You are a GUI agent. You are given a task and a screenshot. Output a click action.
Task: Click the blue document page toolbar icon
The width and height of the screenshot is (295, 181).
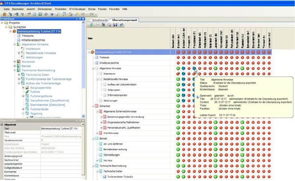(x=34, y=14)
